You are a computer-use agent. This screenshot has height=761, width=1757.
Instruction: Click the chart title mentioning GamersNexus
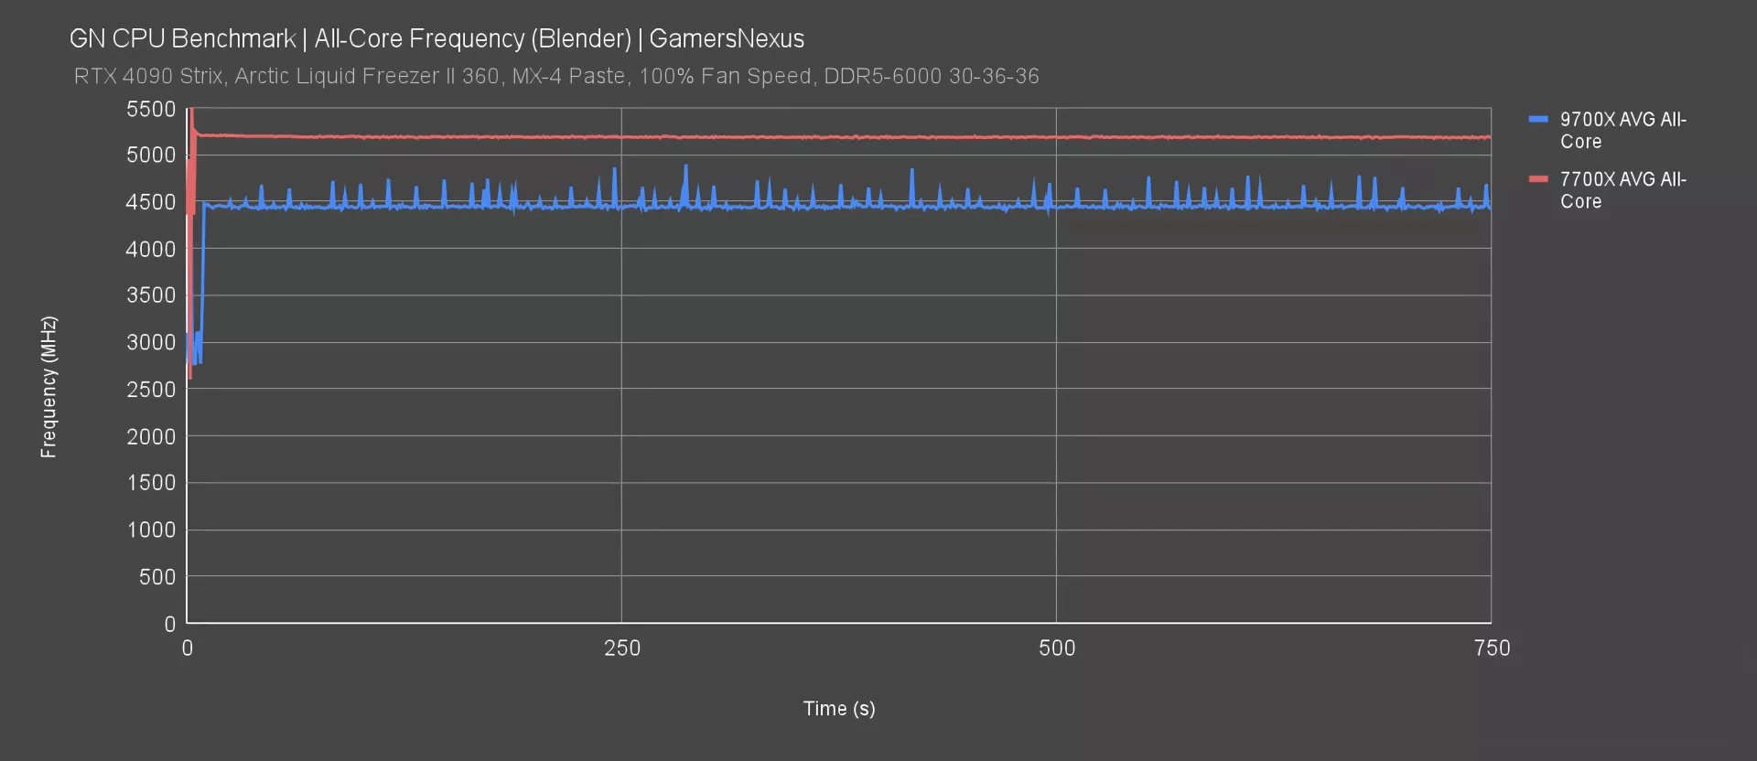coord(437,38)
